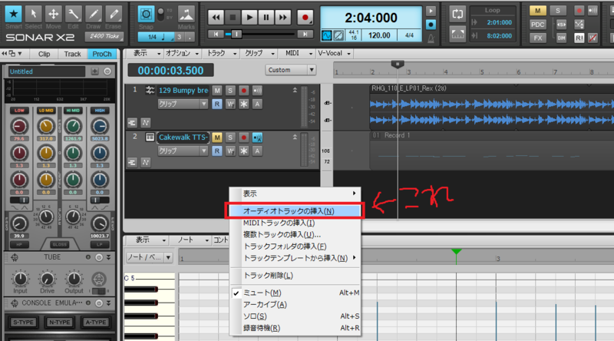Image resolution: width=614 pixels, height=341 pixels.
Task: Pick the Edit tool
Action: 73,14
